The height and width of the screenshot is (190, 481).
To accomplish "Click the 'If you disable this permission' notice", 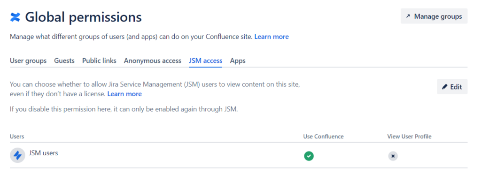I will 124,109.
